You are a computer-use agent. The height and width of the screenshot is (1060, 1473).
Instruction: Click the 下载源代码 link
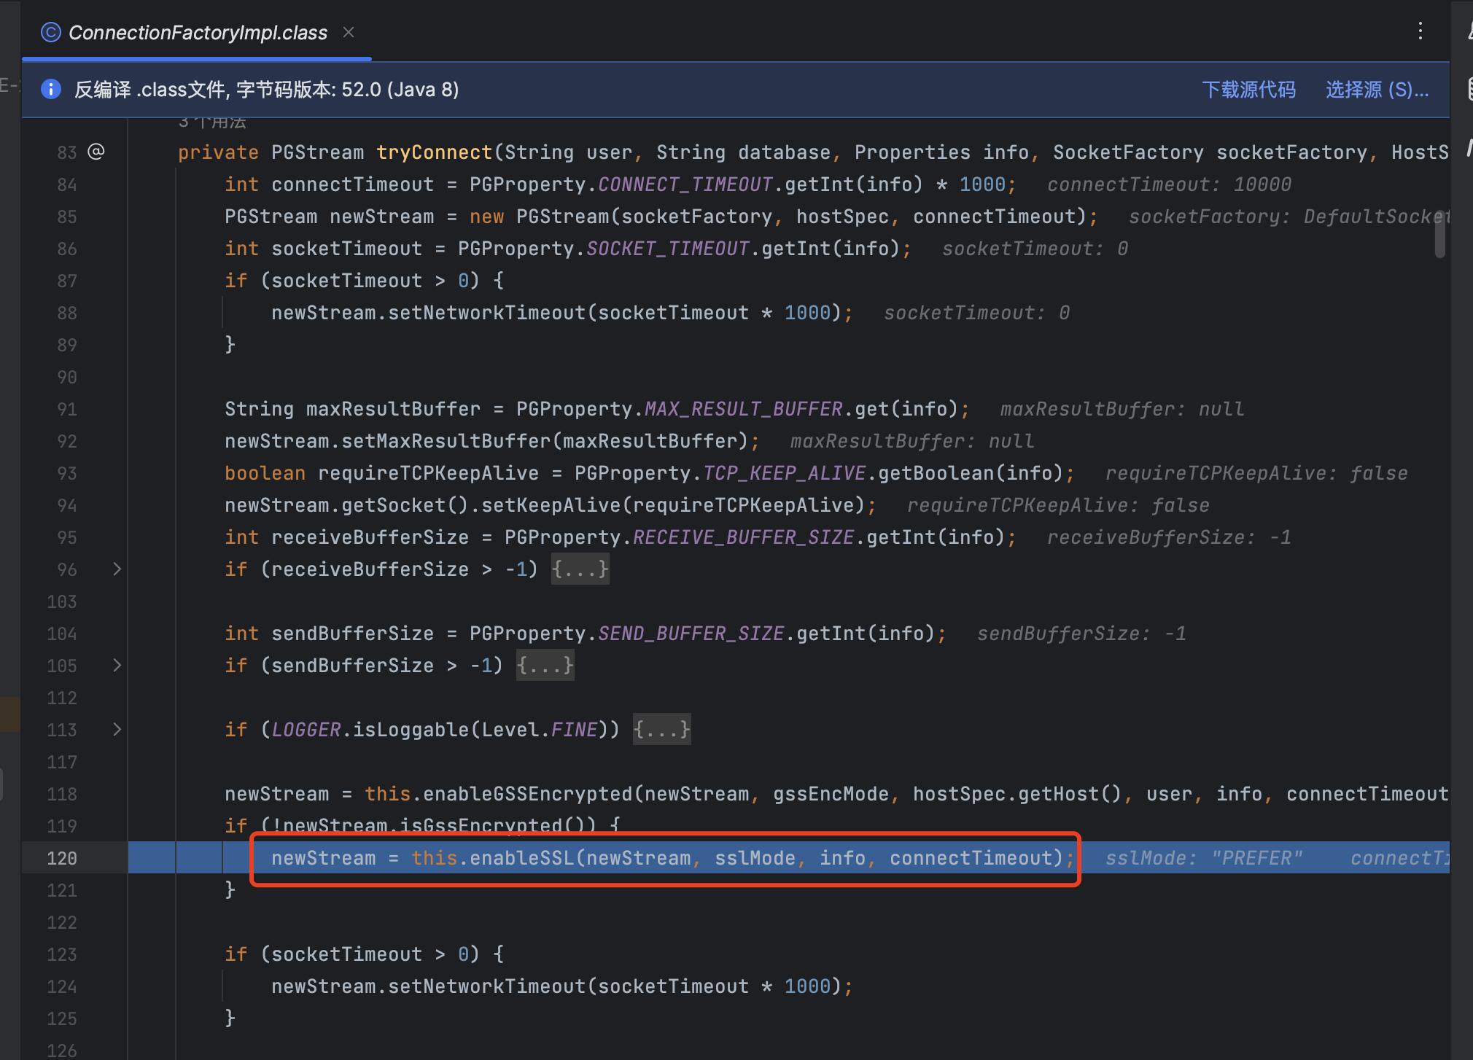coord(1249,90)
